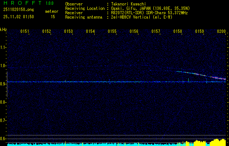Click the 25.11.02 01:50 timestamp
The image size is (229, 146).
pyautogui.click(x=18, y=17)
